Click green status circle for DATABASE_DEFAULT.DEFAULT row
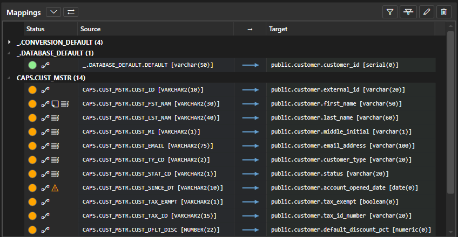The image size is (458, 237). pyautogui.click(x=32, y=65)
